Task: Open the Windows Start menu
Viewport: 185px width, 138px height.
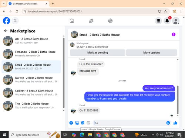Action: click(4, 135)
